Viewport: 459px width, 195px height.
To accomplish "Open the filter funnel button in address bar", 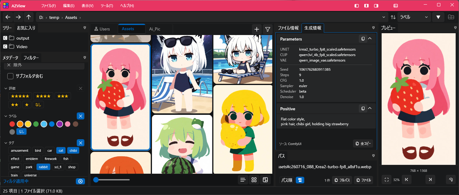I will tap(438, 17).
